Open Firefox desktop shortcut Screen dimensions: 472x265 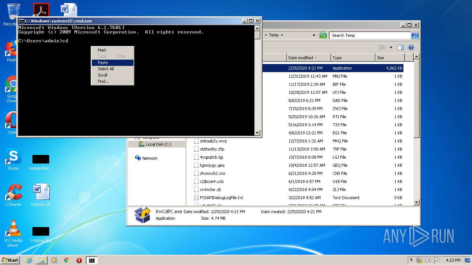pos(12,51)
